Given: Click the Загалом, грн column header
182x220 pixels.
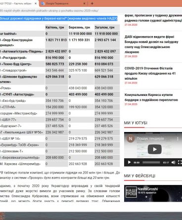Looking at the screenshot, I should tap(104, 28).
